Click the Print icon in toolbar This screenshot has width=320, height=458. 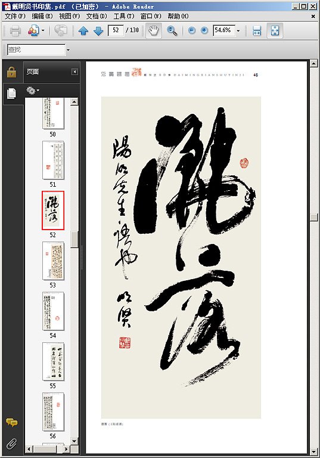(15, 30)
